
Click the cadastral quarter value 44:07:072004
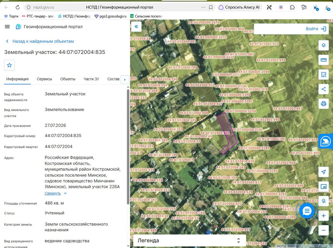pos(59,147)
